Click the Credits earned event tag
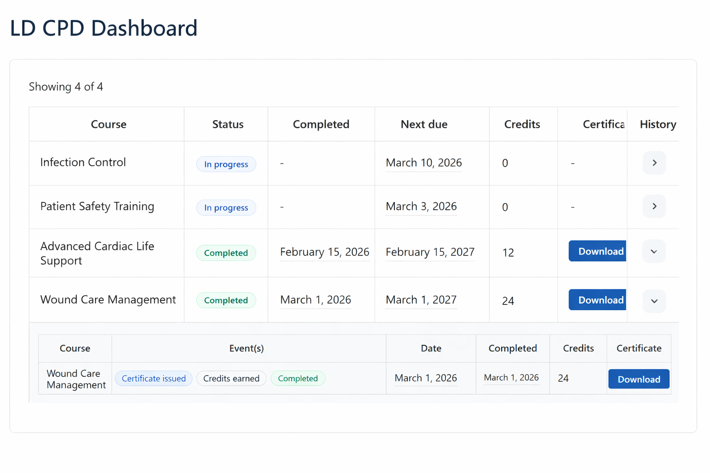Image resolution: width=710 pixels, height=473 pixels. pos(231,379)
